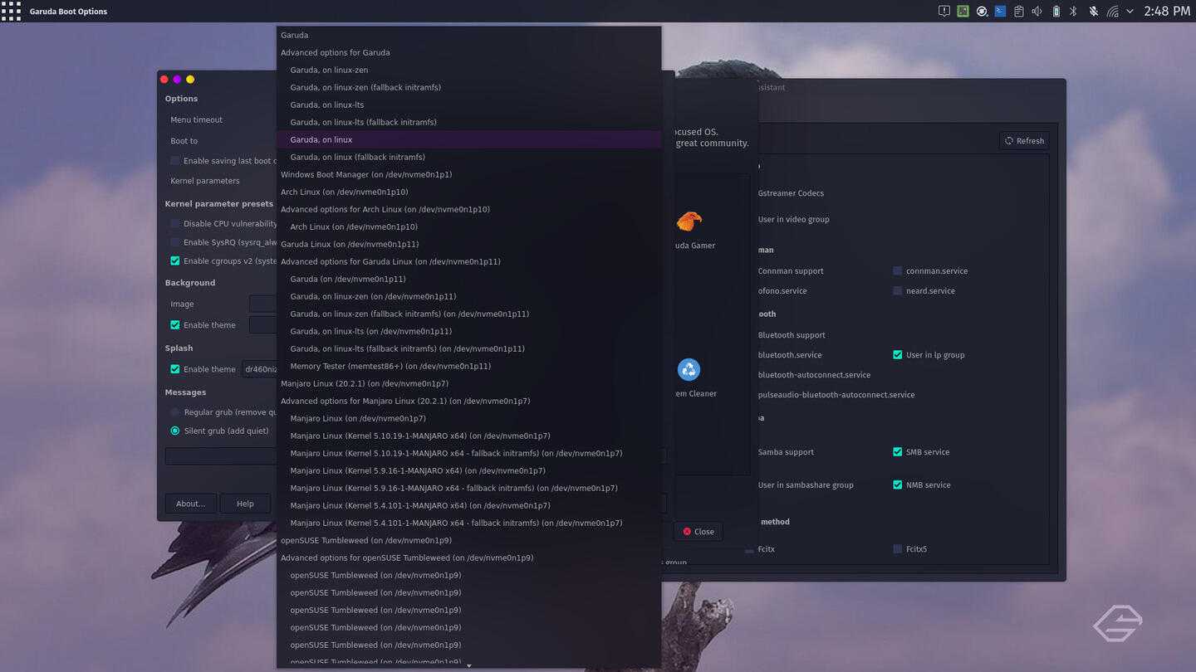Image resolution: width=1196 pixels, height=672 pixels.
Task: Choose 'Garuda, on linux-lts' entry
Action: click(469, 105)
